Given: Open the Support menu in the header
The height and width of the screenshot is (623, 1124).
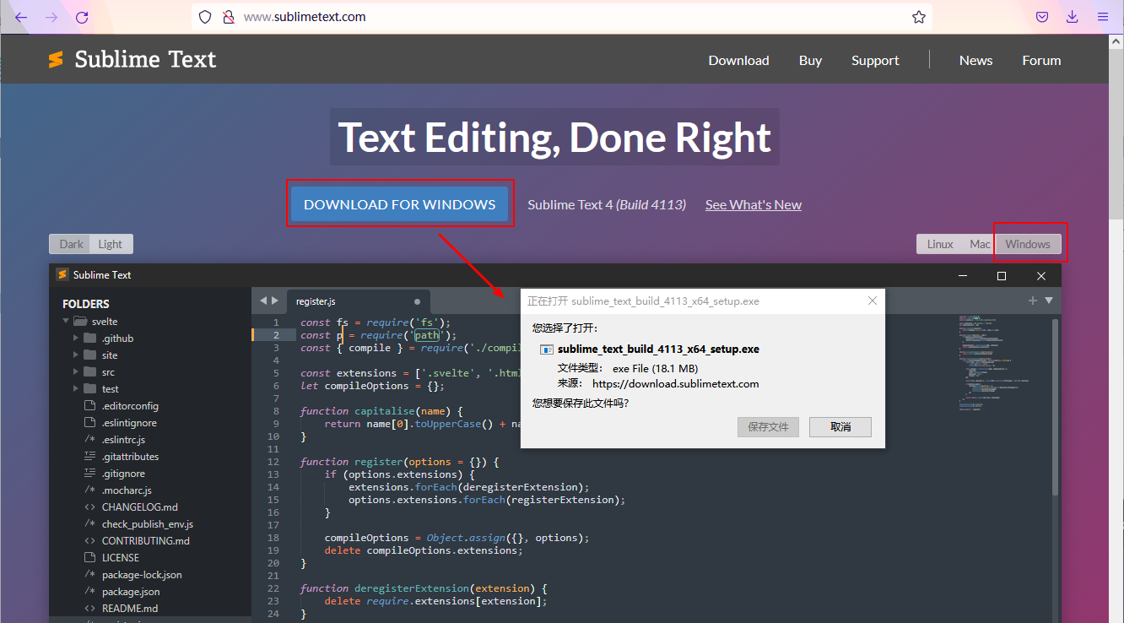Looking at the screenshot, I should point(875,60).
